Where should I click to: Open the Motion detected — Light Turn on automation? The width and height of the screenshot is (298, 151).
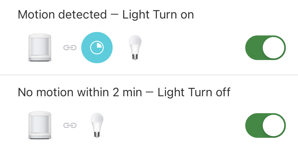click(x=106, y=15)
